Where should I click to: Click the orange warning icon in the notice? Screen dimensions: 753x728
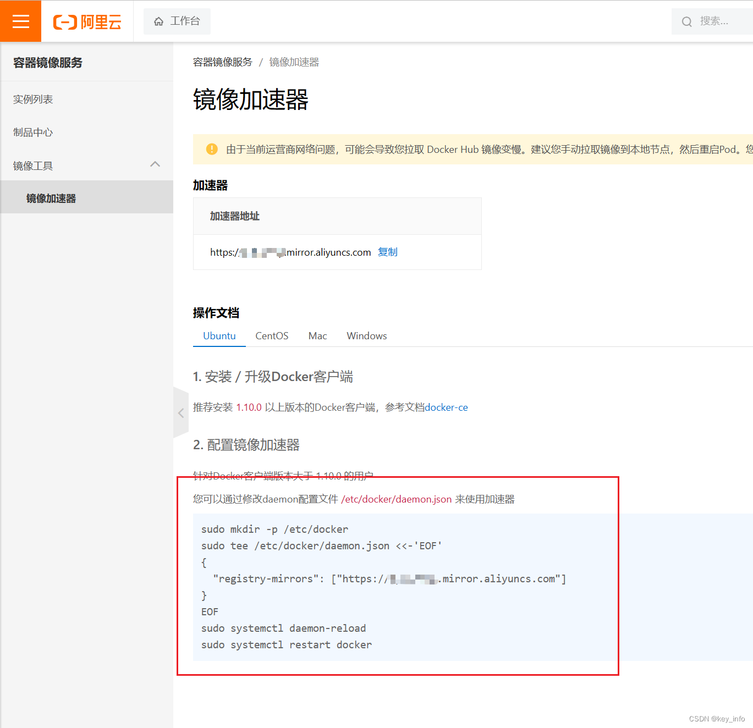point(212,149)
